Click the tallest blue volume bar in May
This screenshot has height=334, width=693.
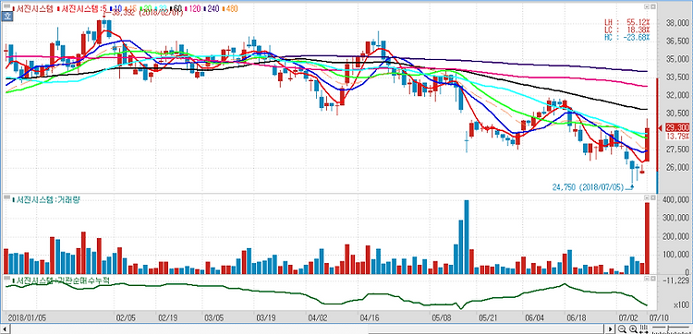pos(467,237)
